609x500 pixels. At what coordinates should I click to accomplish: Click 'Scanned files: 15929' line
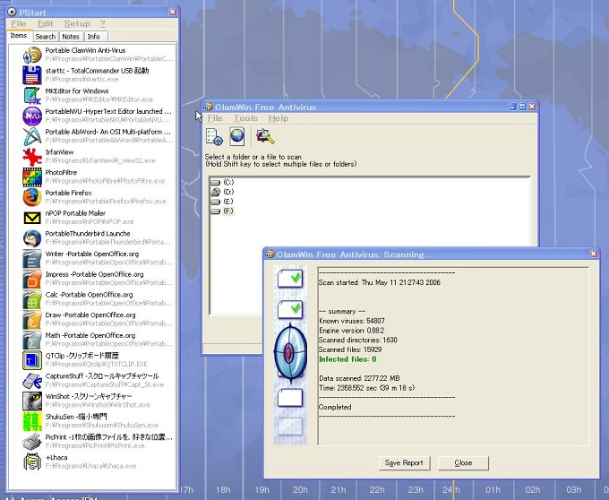[350, 349]
